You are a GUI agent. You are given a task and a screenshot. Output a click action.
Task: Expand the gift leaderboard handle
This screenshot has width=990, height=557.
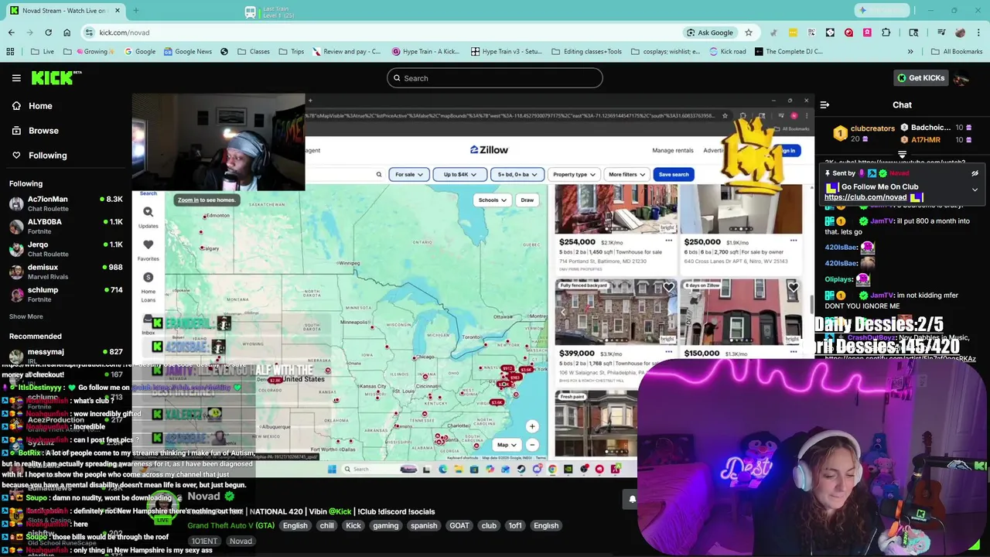(902, 155)
